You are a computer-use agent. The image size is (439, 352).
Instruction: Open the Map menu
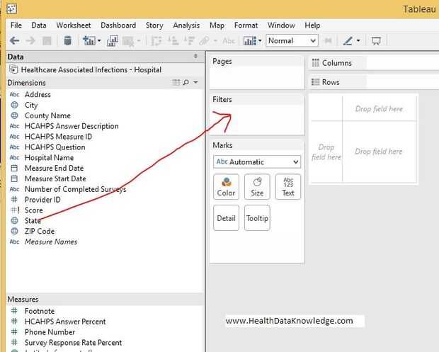click(217, 25)
